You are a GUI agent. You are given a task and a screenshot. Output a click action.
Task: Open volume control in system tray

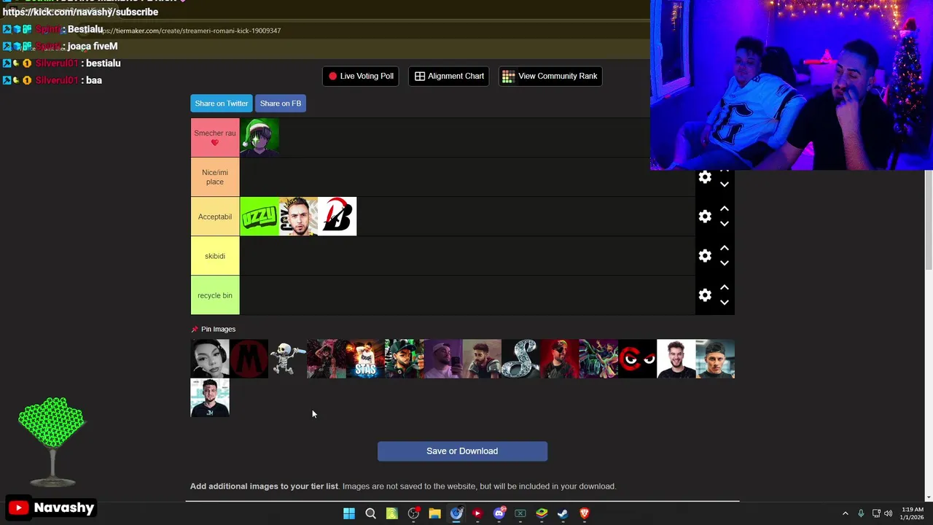tap(888, 513)
